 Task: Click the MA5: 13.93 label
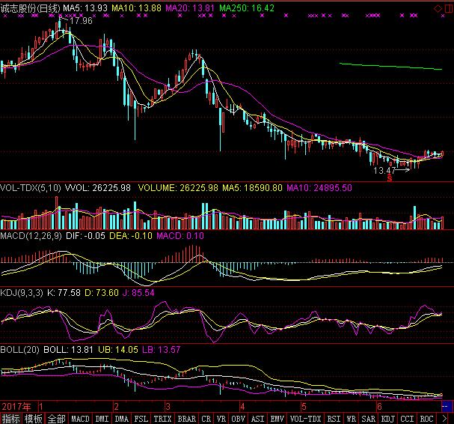[85, 8]
